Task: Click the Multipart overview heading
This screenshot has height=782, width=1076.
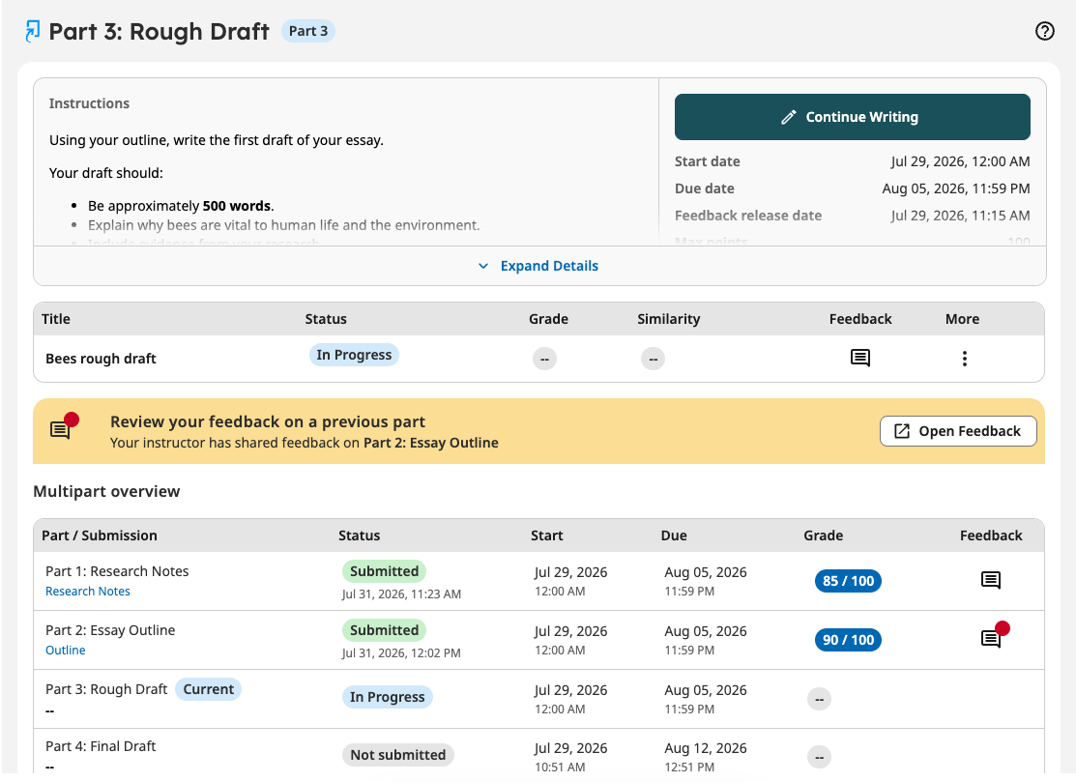Action: tap(106, 492)
